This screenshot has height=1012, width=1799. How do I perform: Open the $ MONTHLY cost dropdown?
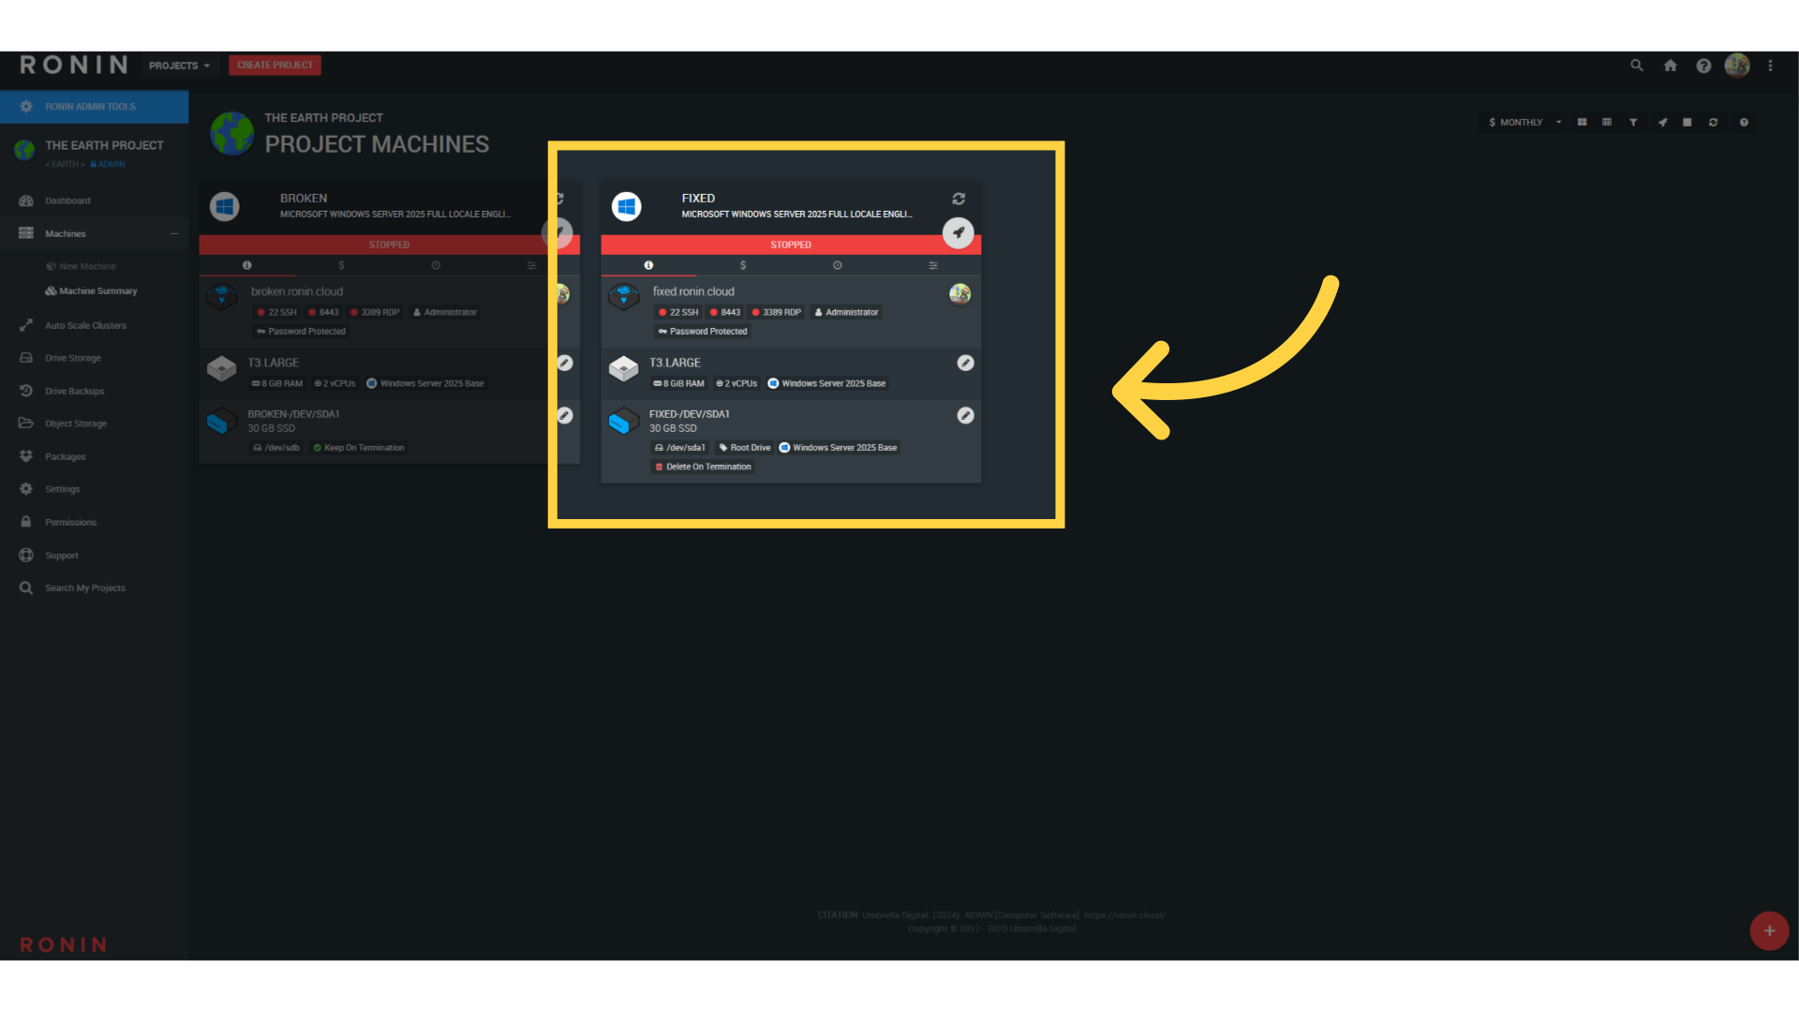point(1524,122)
